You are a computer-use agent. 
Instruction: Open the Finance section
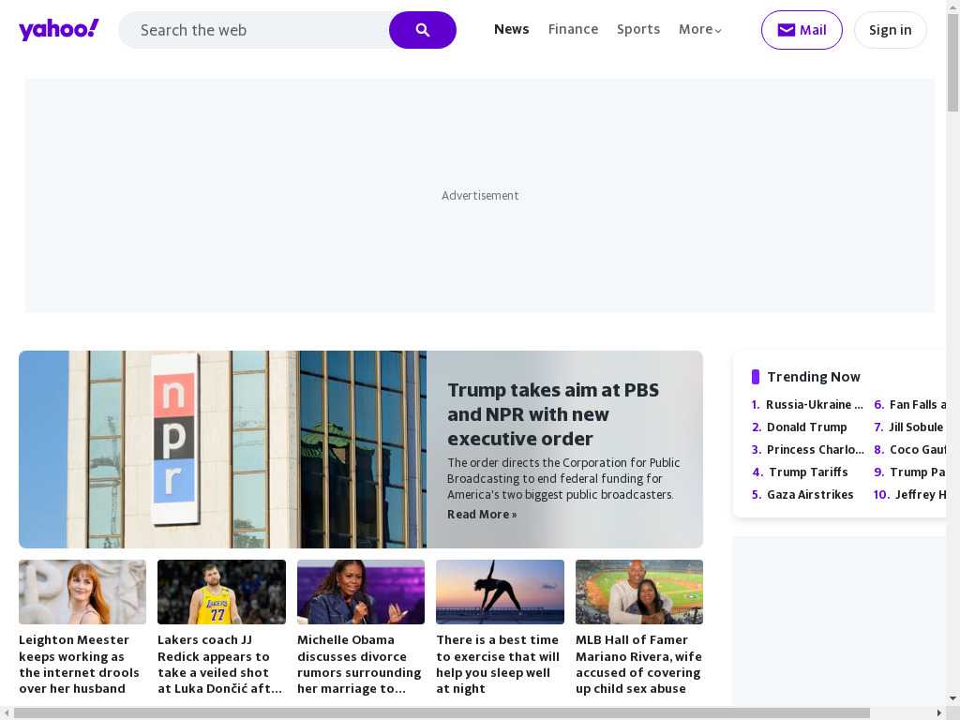point(573,29)
